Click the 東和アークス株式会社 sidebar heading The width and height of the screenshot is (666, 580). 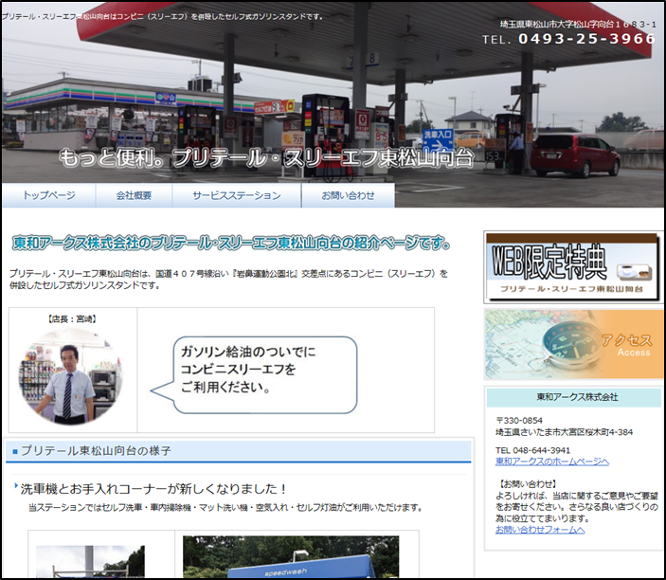point(572,397)
